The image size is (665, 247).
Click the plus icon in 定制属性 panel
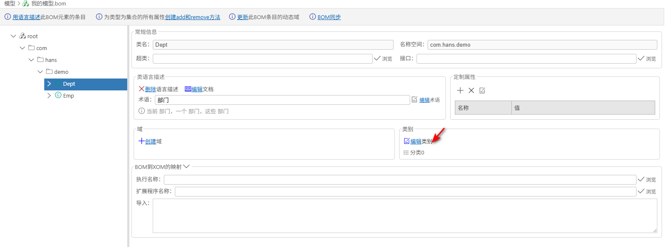pos(460,90)
